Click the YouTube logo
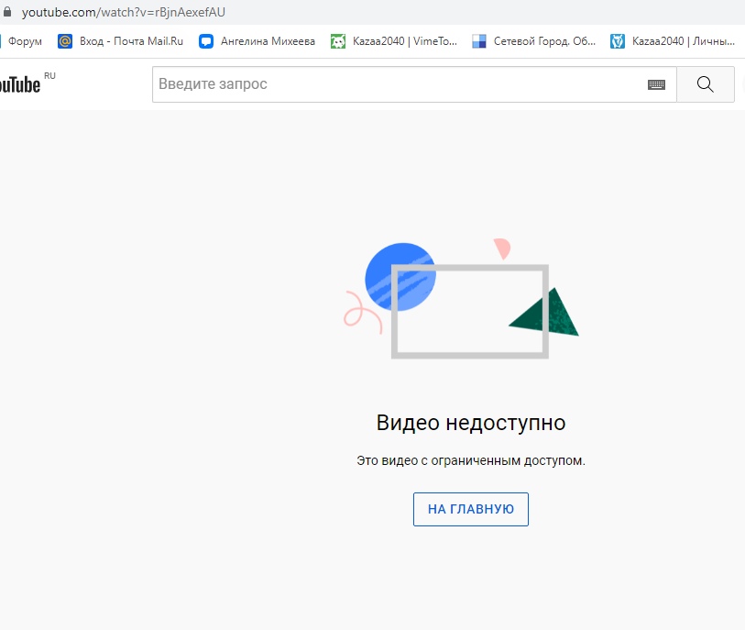 (20, 85)
